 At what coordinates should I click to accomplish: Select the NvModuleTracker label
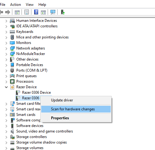point(31,54)
